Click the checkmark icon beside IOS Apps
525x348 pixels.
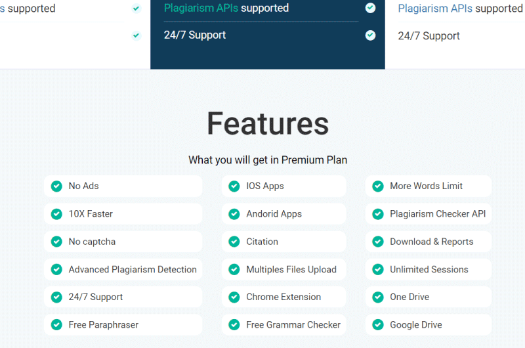(x=234, y=186)
